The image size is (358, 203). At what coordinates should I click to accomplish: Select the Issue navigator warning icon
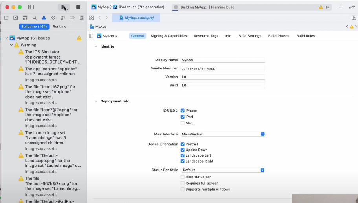(44, 18)
